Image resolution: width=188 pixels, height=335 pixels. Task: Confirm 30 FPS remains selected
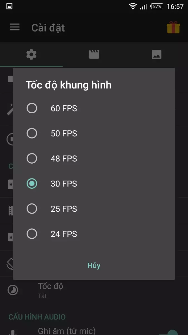32,184
